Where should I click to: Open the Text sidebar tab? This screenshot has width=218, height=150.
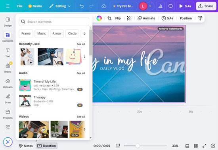point(8,53)
